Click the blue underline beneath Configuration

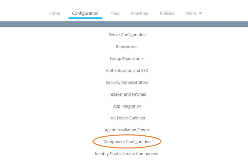pyautogui.click(x=86, y=18)
